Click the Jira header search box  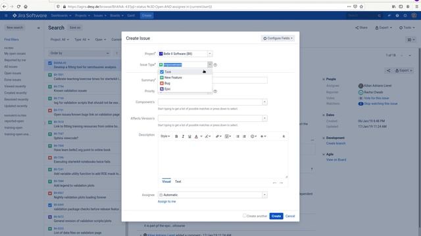click(x=364, y=16)
